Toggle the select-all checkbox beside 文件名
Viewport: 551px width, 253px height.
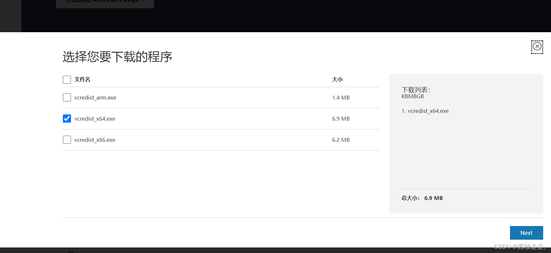67,79
